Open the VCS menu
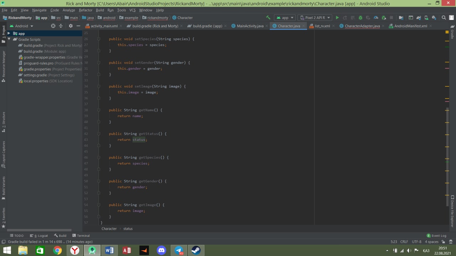 132,10
